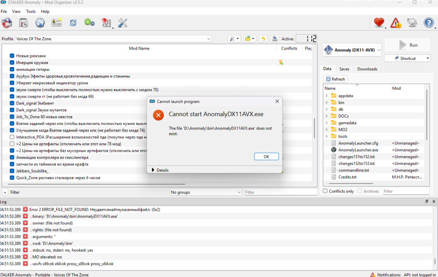Click OK in the error dialog
Viewport: 438px width, 277px height.
(x=266, y=156)
